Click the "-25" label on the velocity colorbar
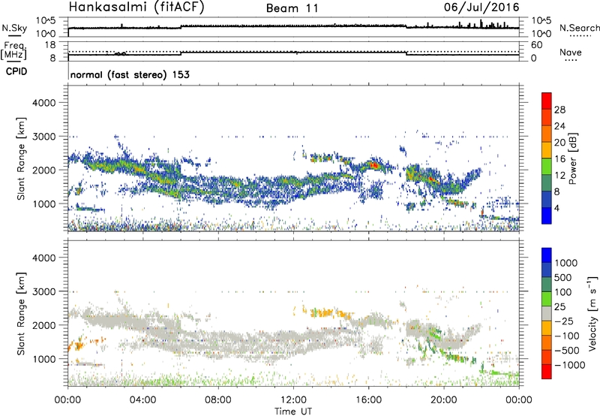Image resolution: width=600 pixels, height=416 pixels. click(x=564, y=321)
